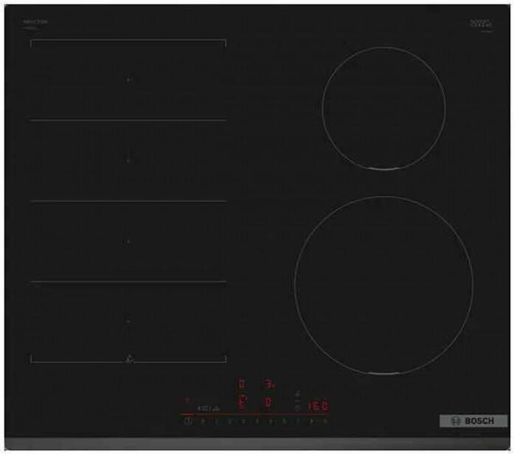This screenshot has height=454, width=514.
Task: Tap the symbols left of the zone displays
Action: click(x=208, y=408)
